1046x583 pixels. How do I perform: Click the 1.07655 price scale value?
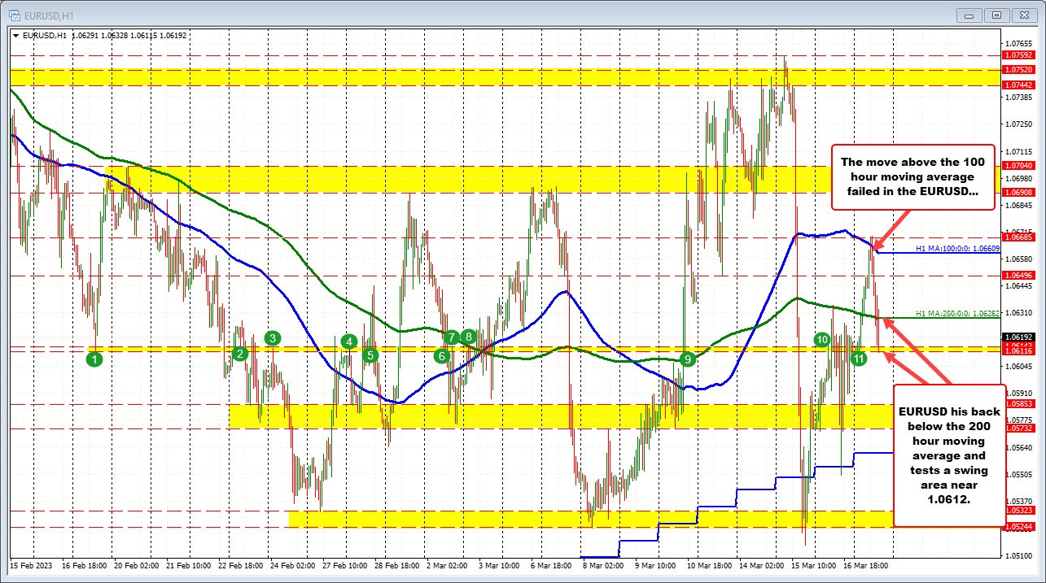(x=1018, y=43)
